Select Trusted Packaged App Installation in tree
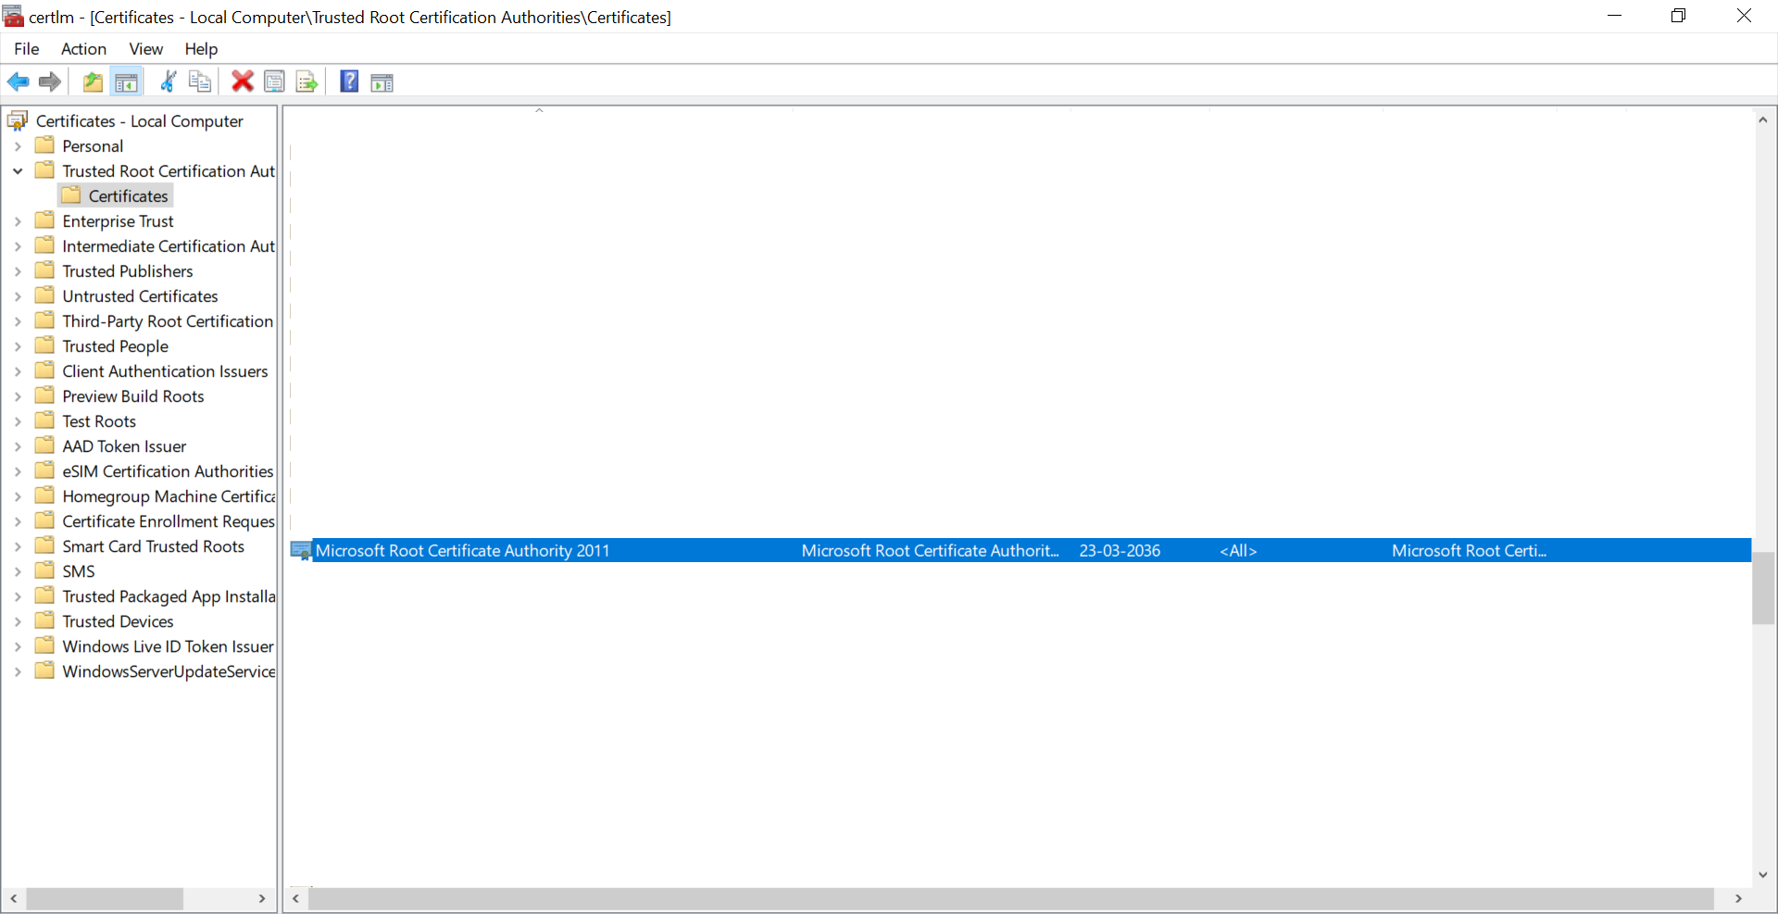Viewport: 1778px width, 914px height. tap(169, 596)
